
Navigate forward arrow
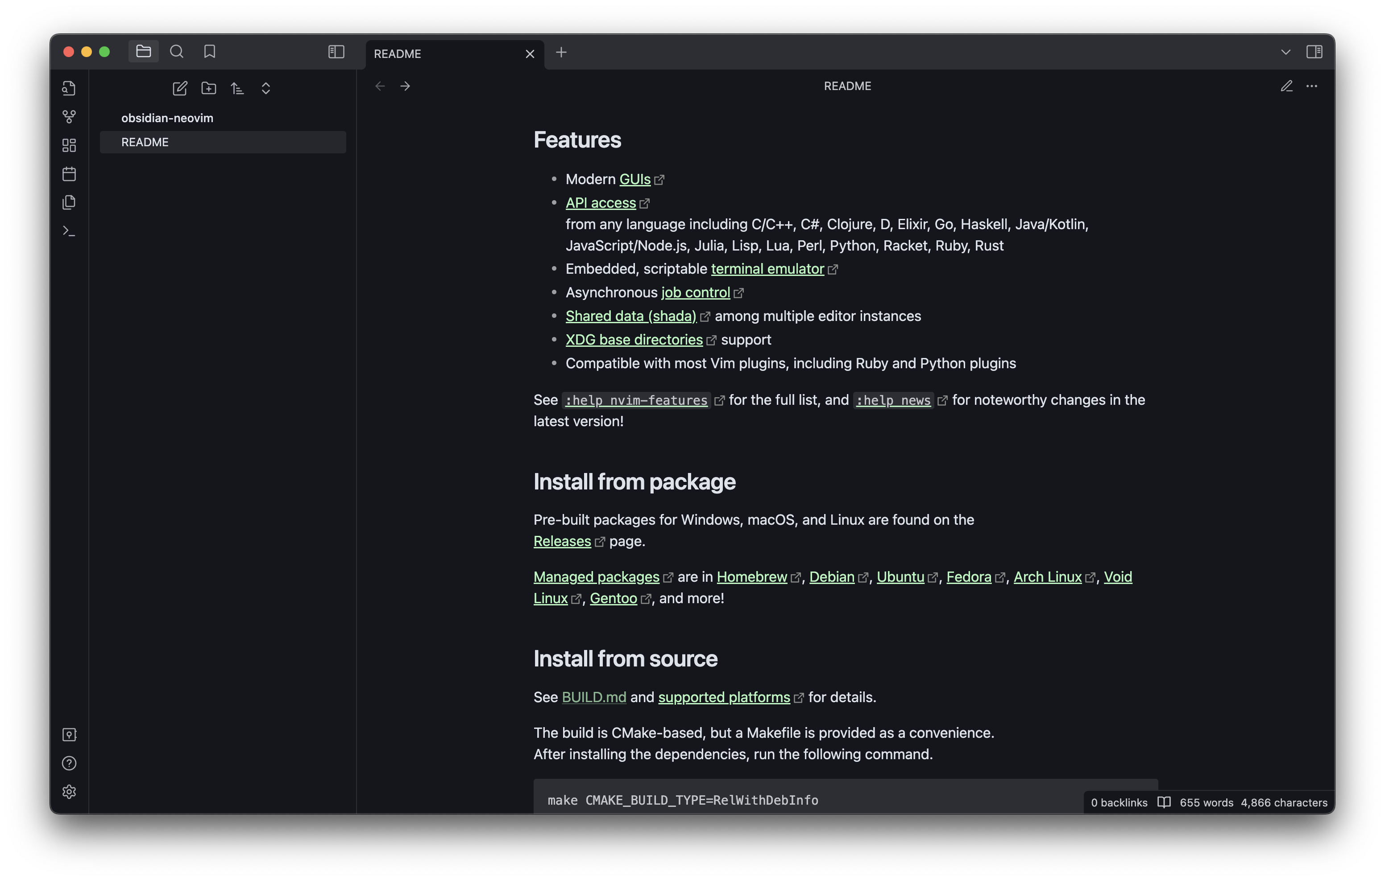pyautogui.click(x=405, y=86)
